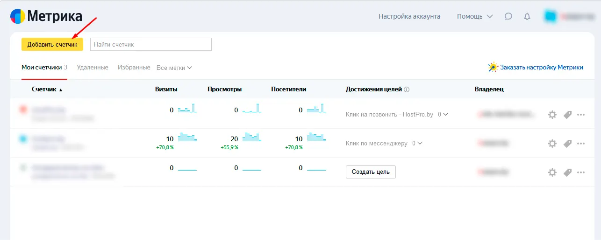Viewport: 601px width, 240px height.
Task: Click the blue counter status square in the second row
Action: (x=23, y=138)
